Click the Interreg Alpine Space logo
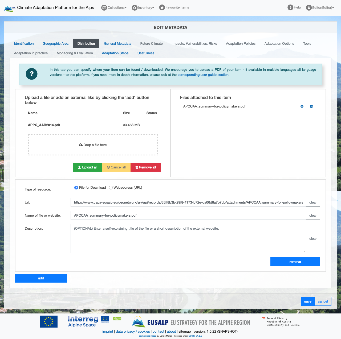This screenshot has width=341, height=339. click(83, 321)
